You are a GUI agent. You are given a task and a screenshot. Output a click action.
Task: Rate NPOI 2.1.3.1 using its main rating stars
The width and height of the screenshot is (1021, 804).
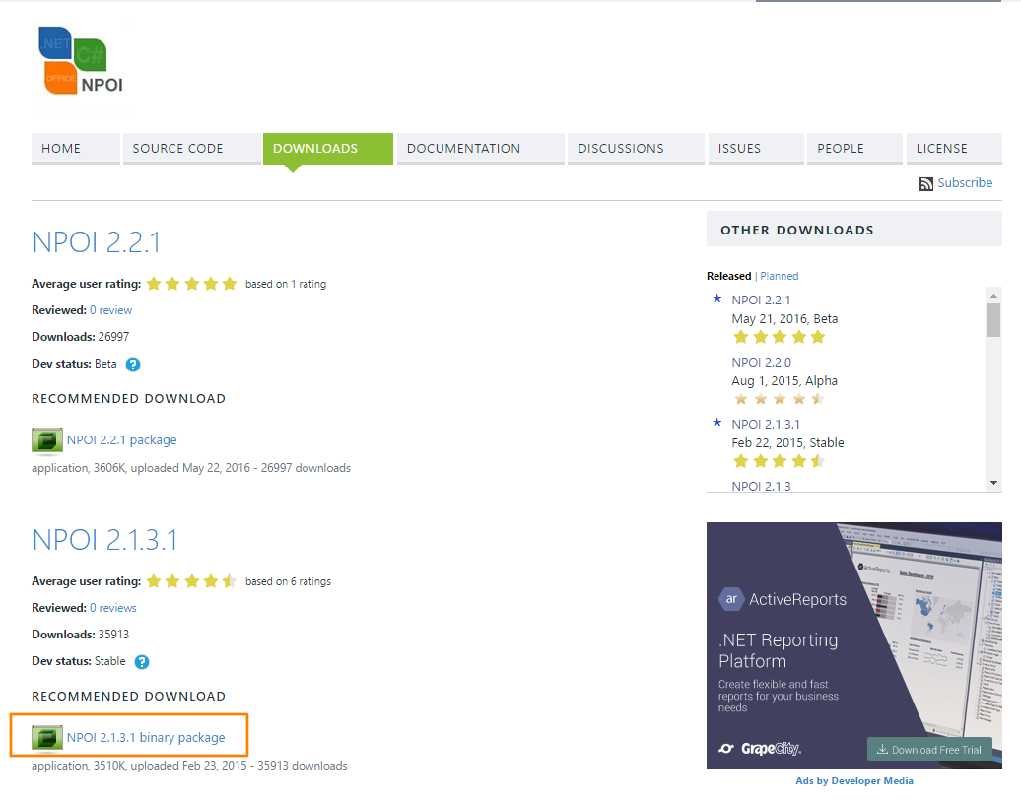point(191,581)
